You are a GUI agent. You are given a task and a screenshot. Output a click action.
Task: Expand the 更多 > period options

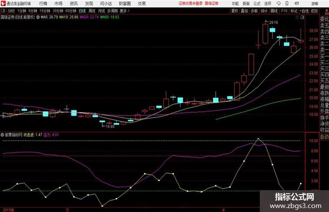click(124, 11)
